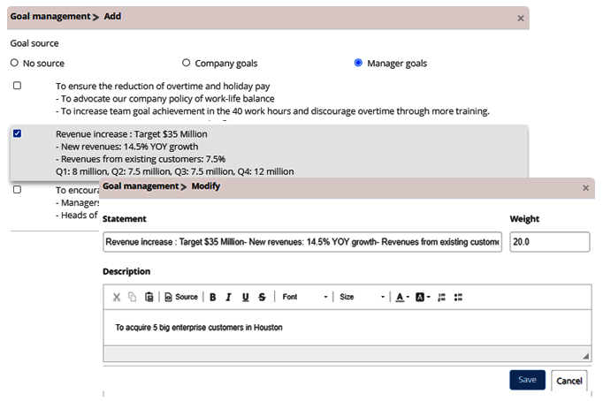Switch the editor to Source view
603x401 pixels.
click(x=181, y=297)
